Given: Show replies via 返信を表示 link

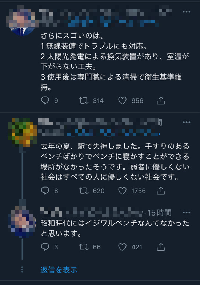Looking at the screenshot, I should pos(59,270).
